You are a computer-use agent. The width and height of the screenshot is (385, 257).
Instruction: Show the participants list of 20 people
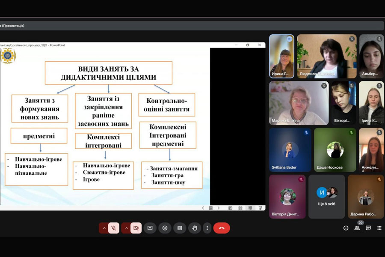tap(357, 228)
